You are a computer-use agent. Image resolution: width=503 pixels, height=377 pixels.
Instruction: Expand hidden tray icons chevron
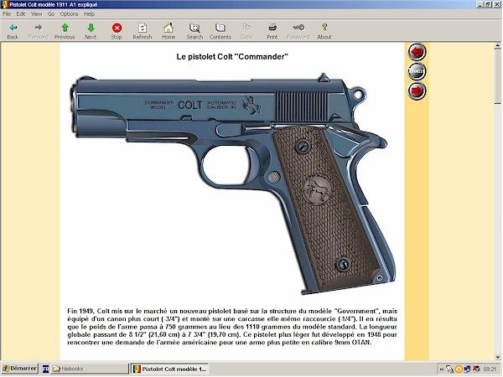point(442,369)
